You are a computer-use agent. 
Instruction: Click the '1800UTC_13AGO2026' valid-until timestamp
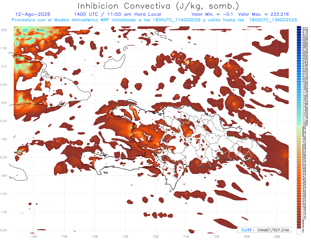pyautogui.click(x=273, y=20)
